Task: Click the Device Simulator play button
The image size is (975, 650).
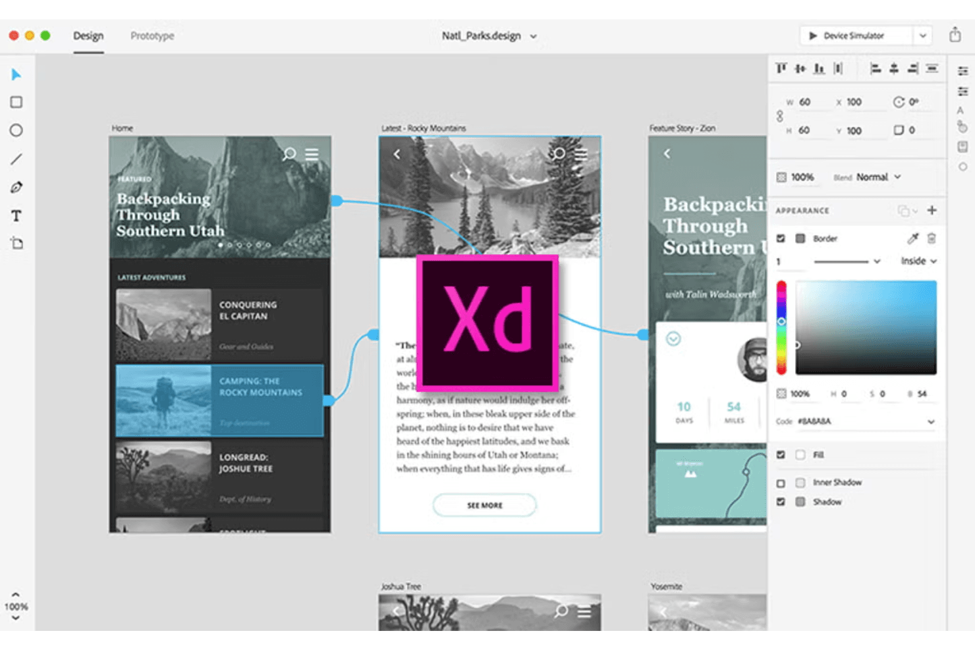Action: coord(813,36)
